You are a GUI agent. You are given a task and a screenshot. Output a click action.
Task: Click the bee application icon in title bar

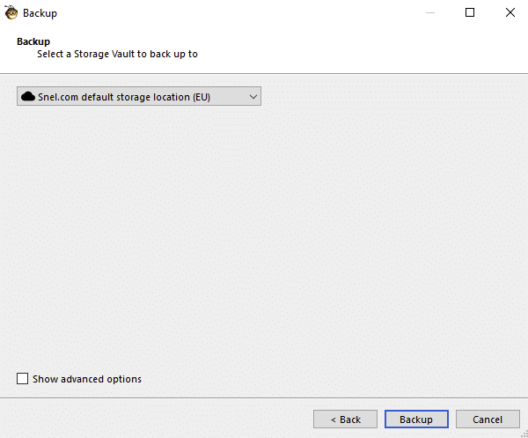pyautogui.click(x=11, y=13)
